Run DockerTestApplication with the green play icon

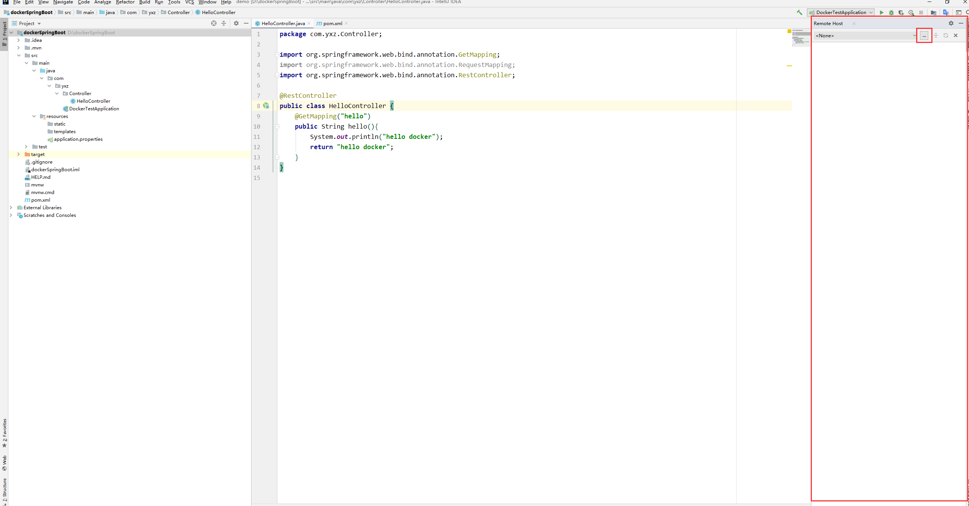[x=881, y=13]
